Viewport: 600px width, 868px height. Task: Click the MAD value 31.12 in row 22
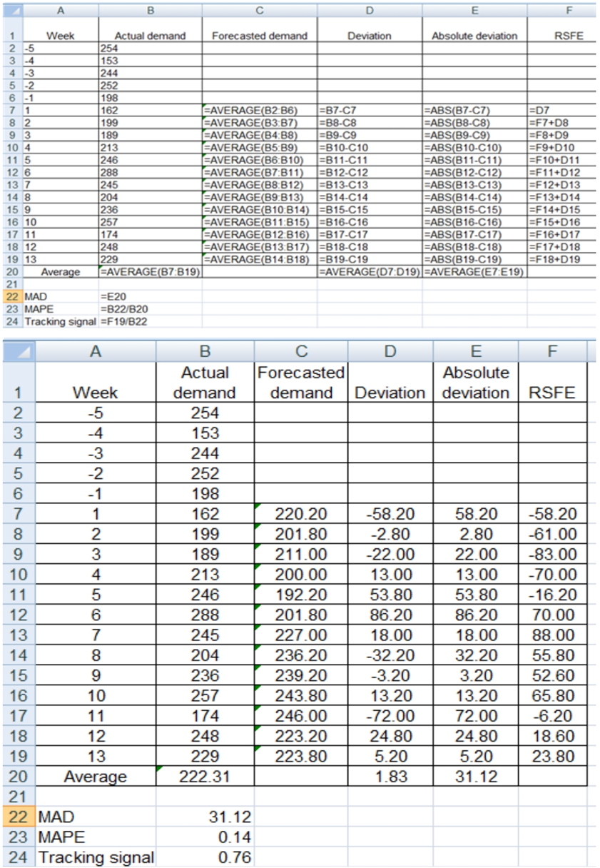pos(205,815)
